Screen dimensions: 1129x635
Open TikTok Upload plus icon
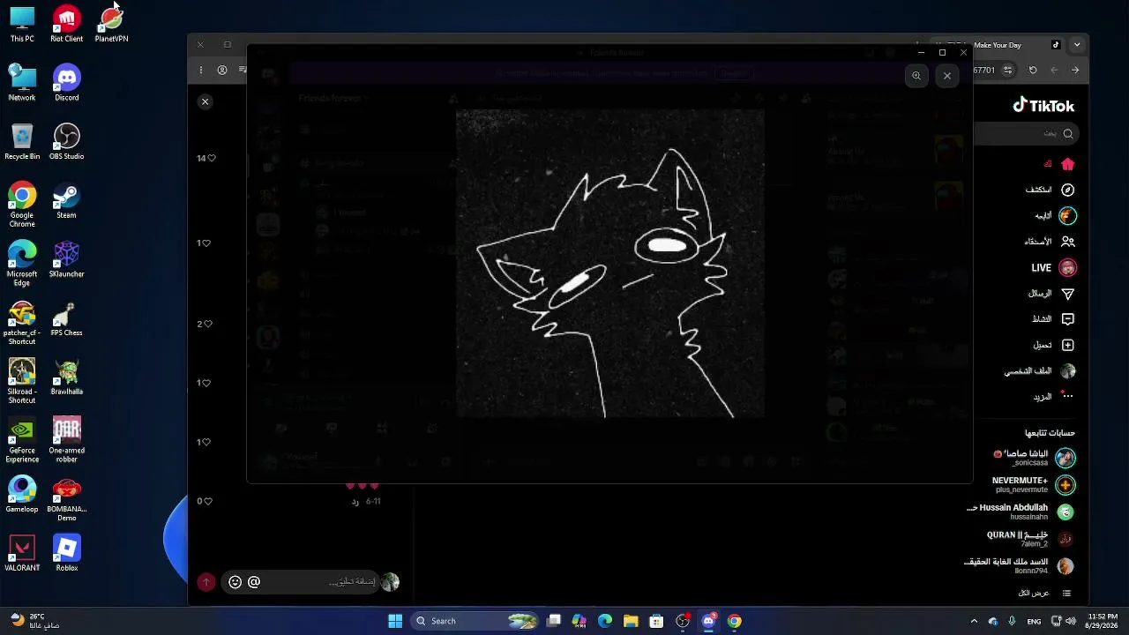pos(1068,345)
